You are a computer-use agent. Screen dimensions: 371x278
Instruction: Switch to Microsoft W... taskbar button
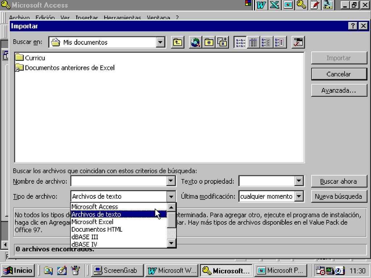171,271
